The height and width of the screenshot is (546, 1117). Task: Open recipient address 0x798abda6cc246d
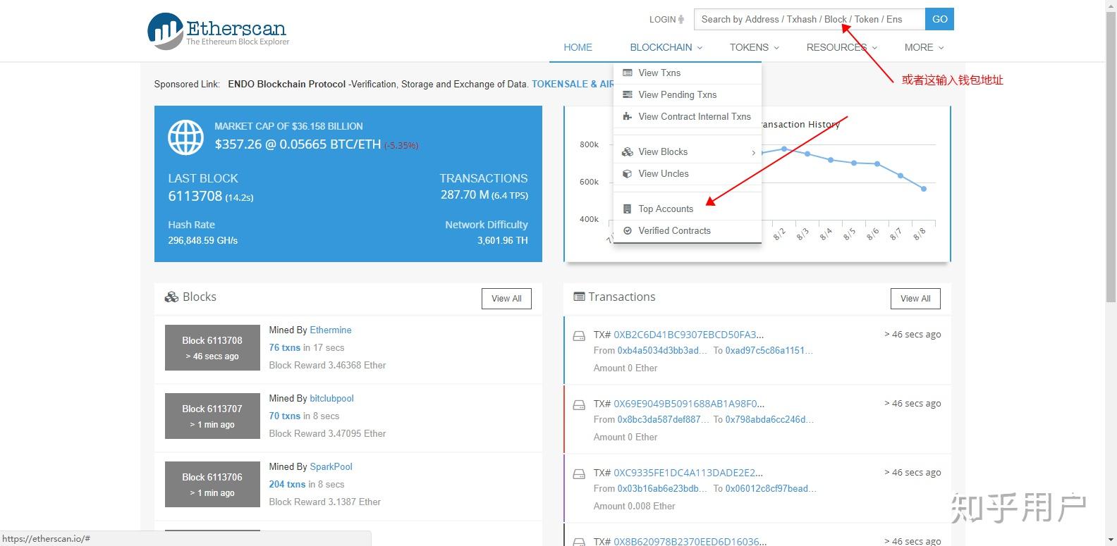(x=770, y=419)
